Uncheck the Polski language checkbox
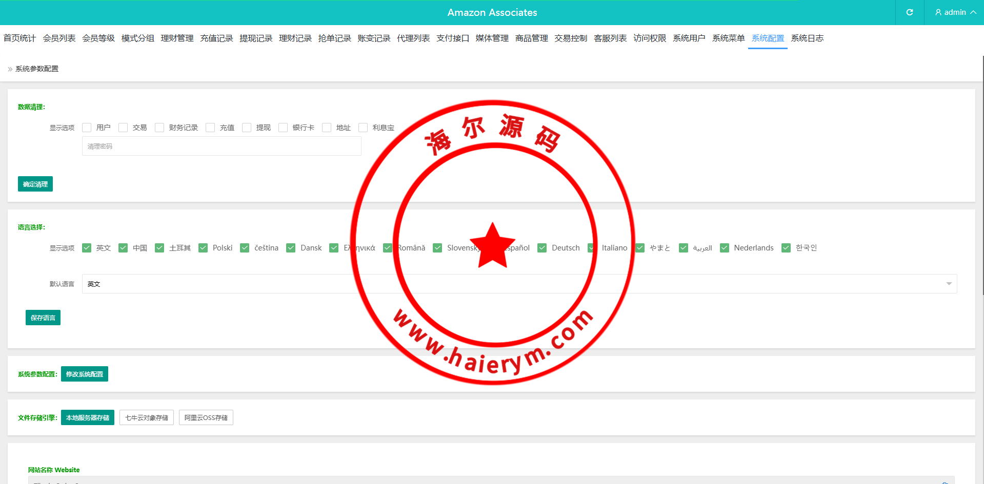The height and width of the screenshot is (484, 984). [203, 248]
